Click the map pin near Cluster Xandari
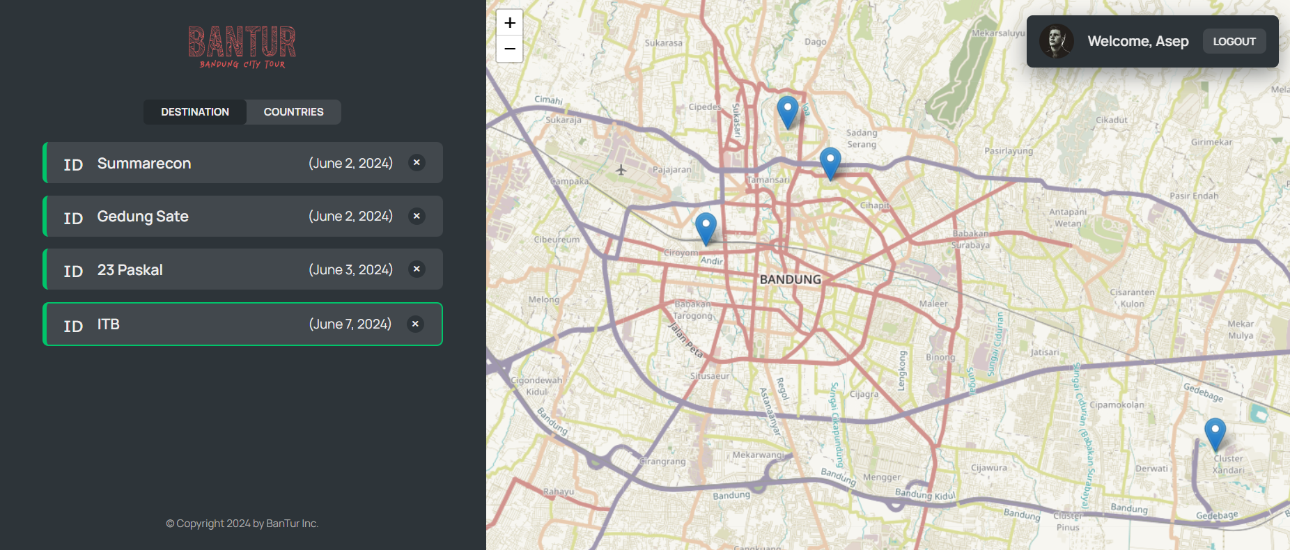The width and height of the screenshot is (1290, 550). click(x=1215, y=434)
